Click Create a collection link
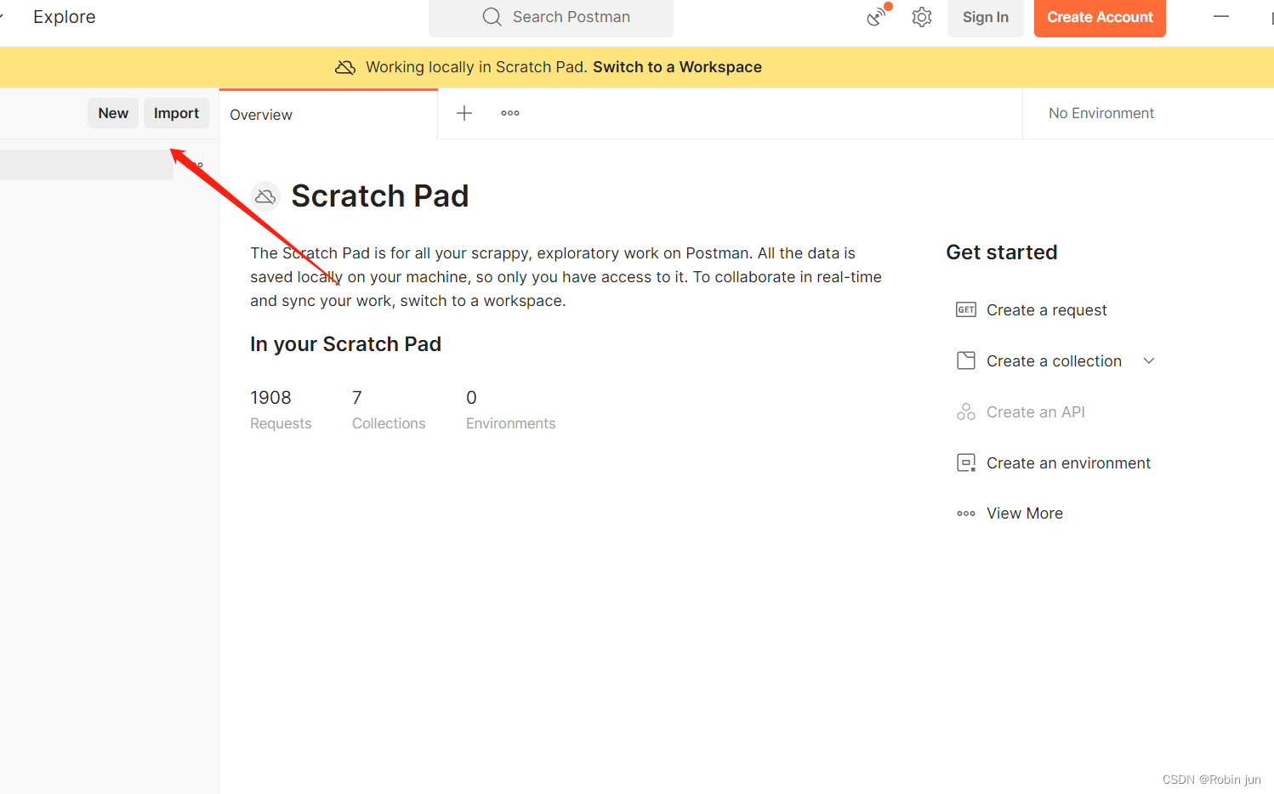 pyautogui.click(x=1054, y=361)
